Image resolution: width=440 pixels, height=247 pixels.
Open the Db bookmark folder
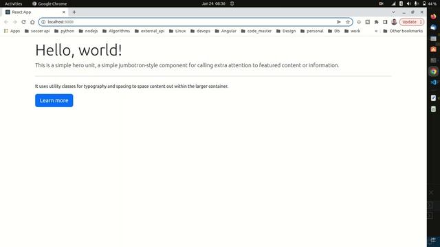coord(334,31)
